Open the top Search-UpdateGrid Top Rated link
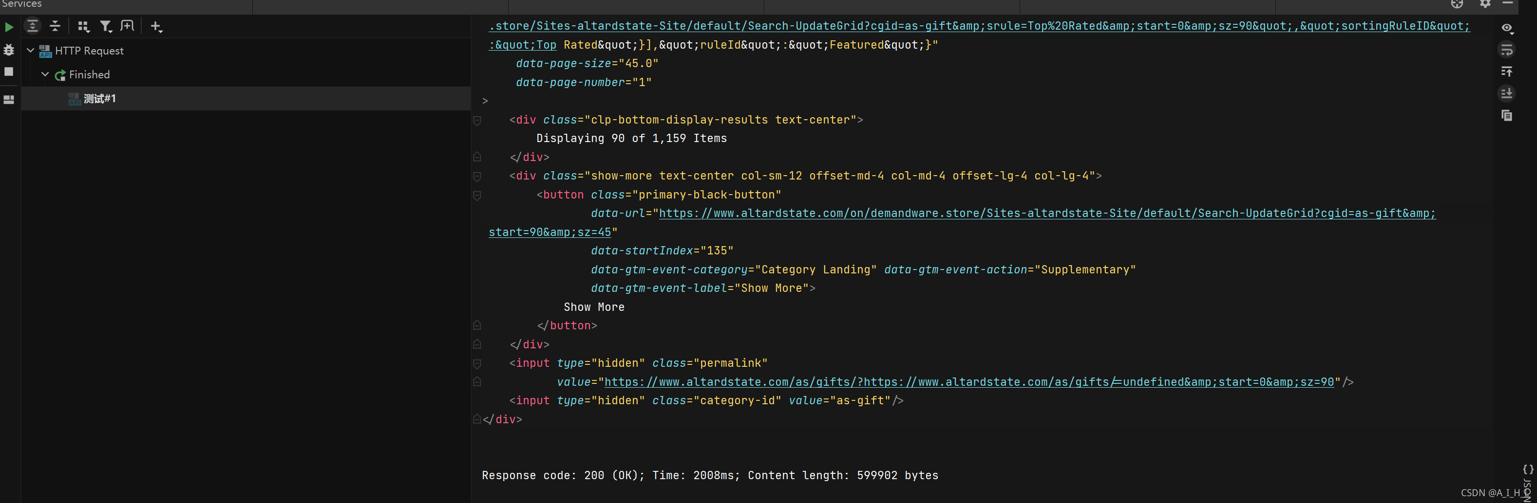The image size is (1537, 503). pos(979,26)
